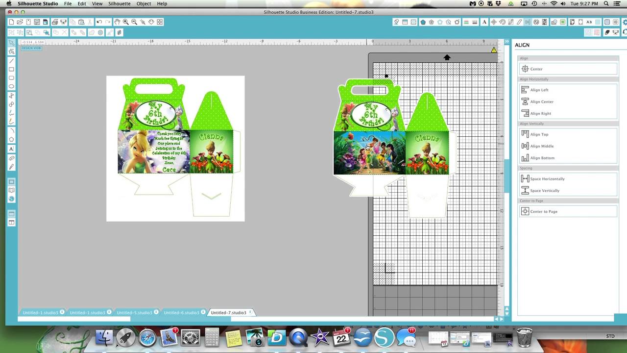
Task: Click the Save icon in toolbar
Action: pos(37,22)
